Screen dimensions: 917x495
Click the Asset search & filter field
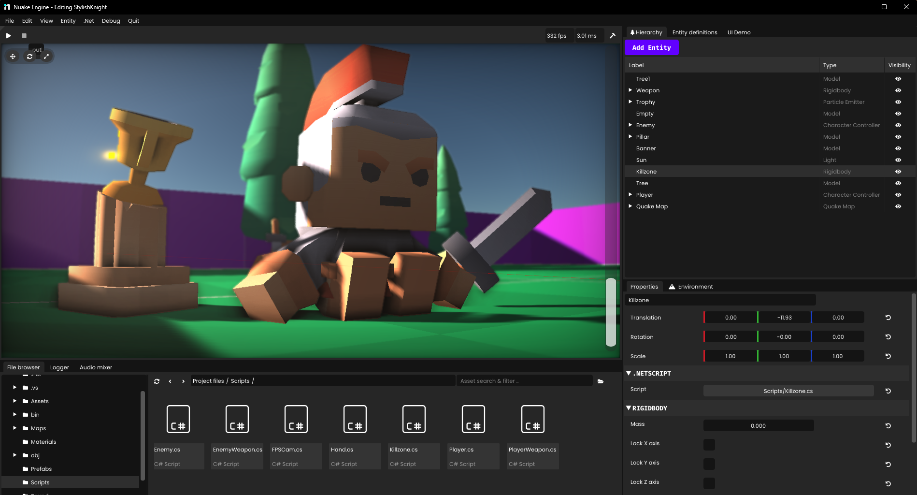(x=525, y=381)
